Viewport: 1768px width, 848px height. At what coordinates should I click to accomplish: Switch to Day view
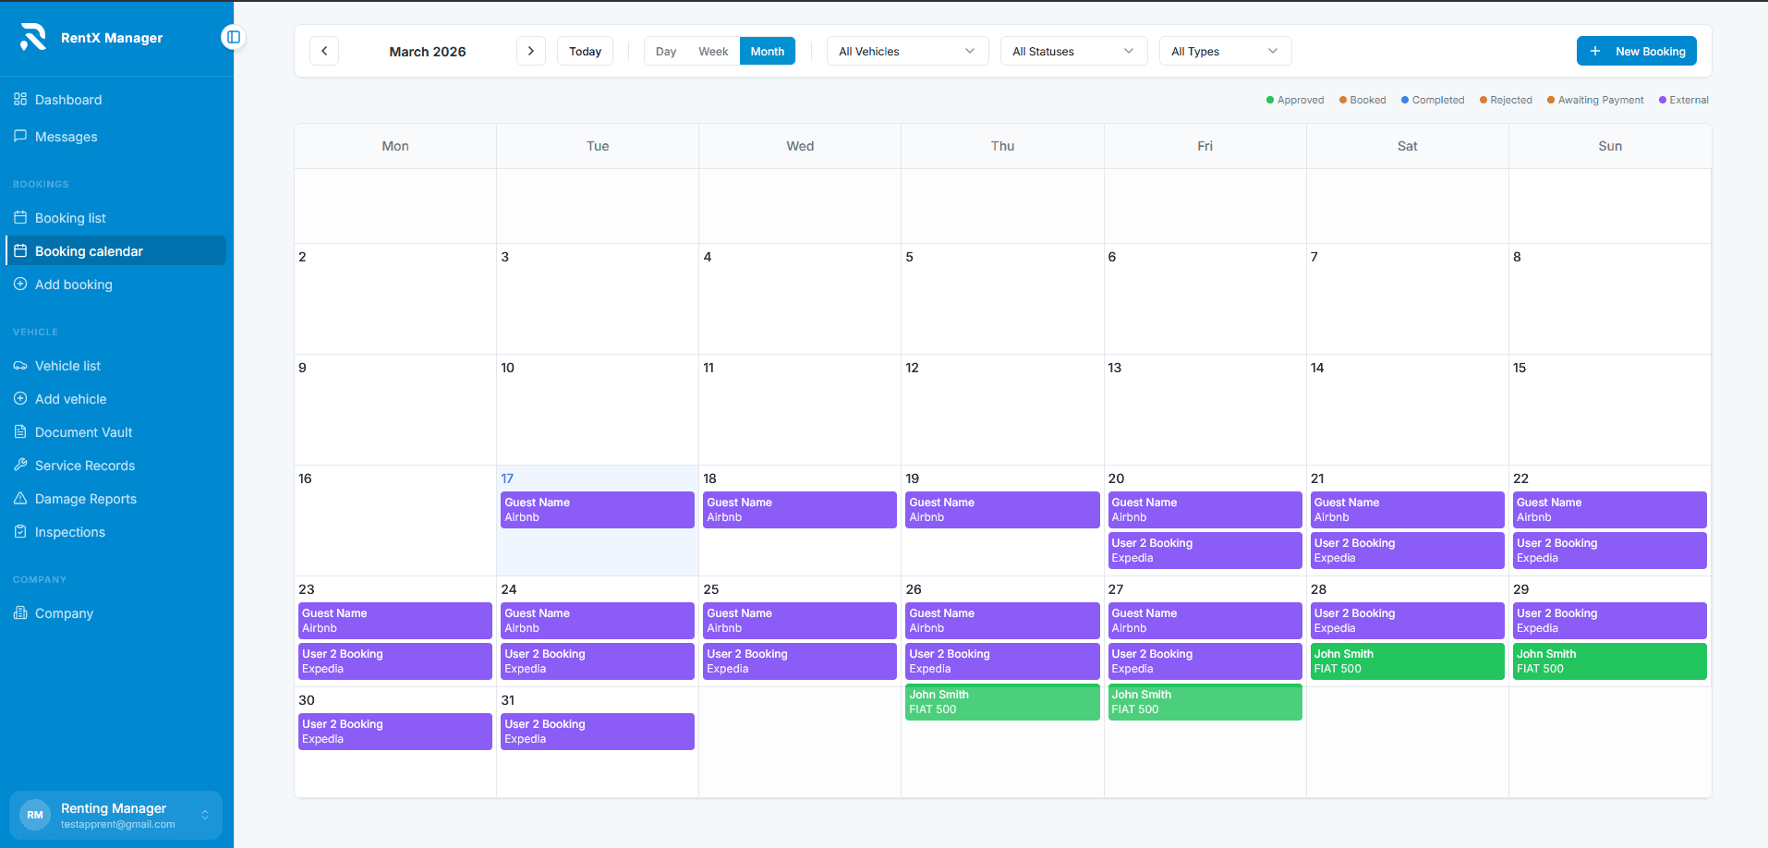point(665,51)
